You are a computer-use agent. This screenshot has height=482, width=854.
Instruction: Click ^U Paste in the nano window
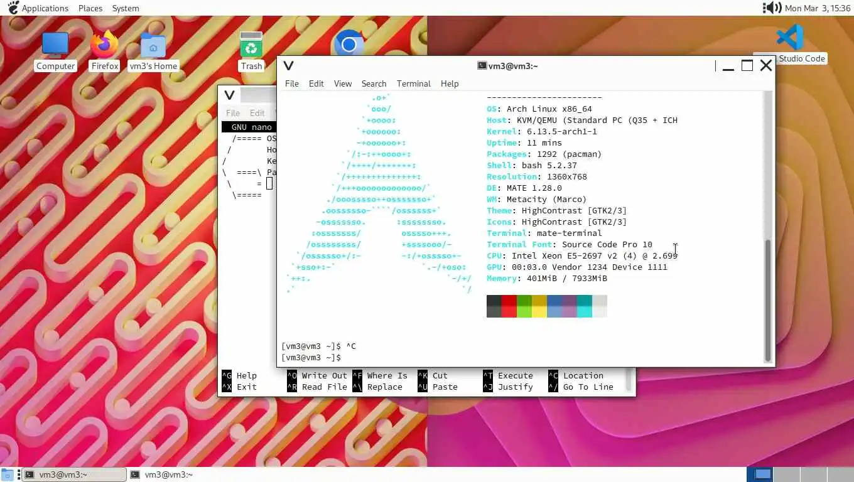[438, 387]
